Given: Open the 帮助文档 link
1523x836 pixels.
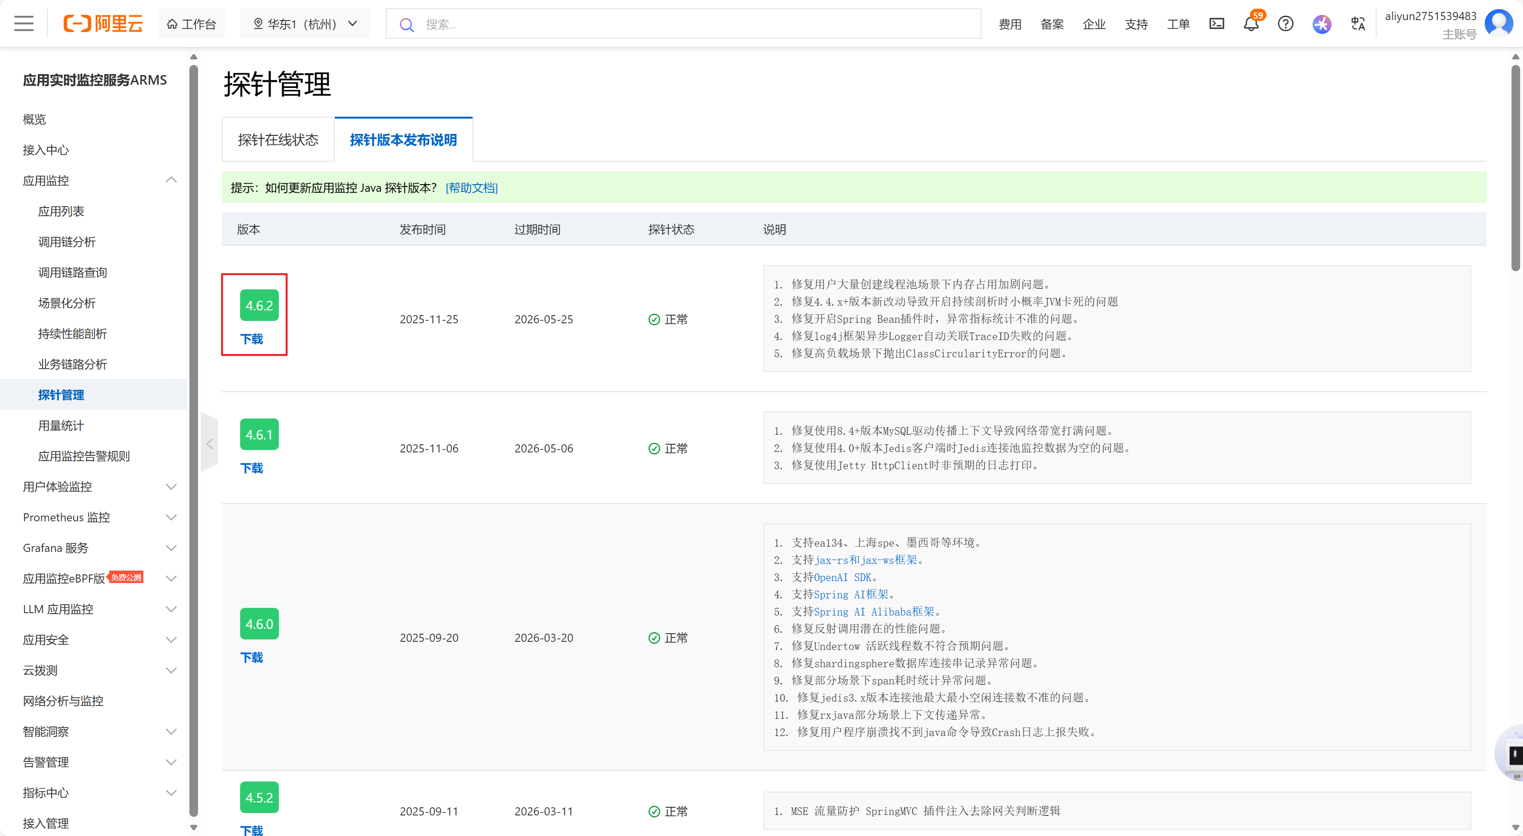Looking at the screenshot, I should (471, 187).
